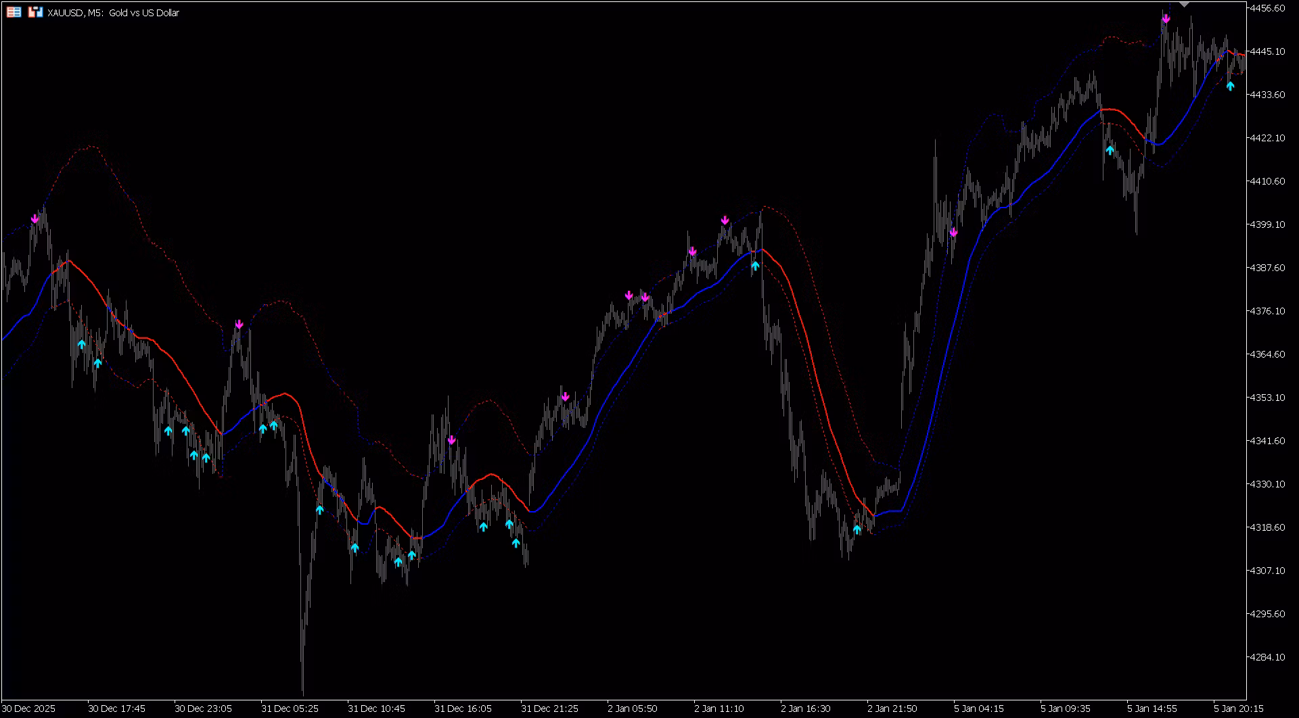This screenshot has height=718, width=1299.
Task: Click the magenta arrow at the chart's highest peak
Action: coord(1166,19)
